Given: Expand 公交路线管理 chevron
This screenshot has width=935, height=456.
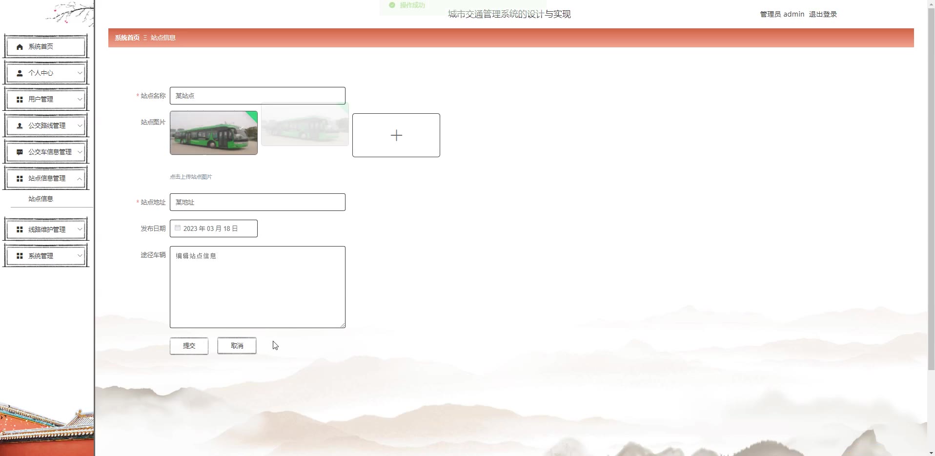Looking at the screenshot, I should (x=80, y=125).
